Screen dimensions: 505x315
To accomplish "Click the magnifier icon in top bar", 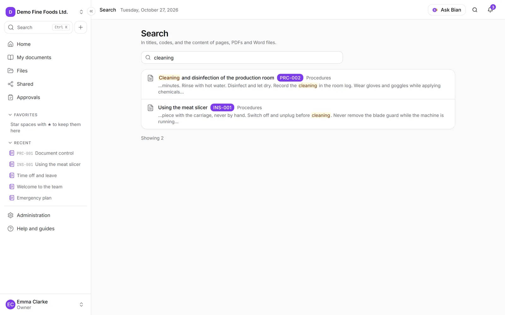I will [x=475, y=10].
